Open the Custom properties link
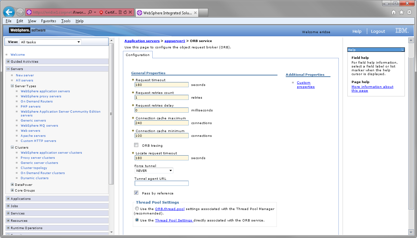Screen dimensions: 417x238 click(306, 85)
